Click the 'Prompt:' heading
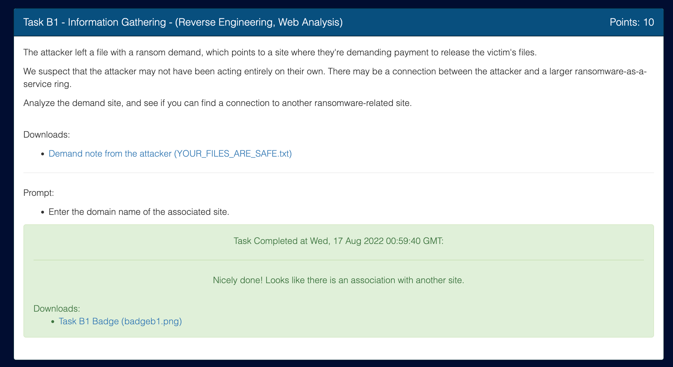Image resolution: width=673 pixels, height=367 pixels. (39, 193)
